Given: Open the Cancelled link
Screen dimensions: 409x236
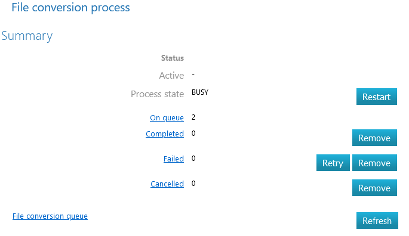Looking at the screenshot, I should coord(167,184).
